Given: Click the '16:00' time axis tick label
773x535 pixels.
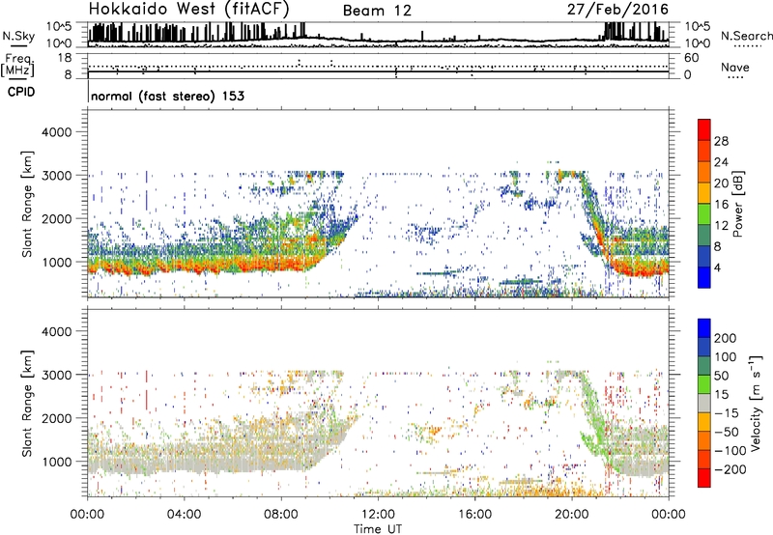Looking at the screenshot, I should click(x=474, y=515).
